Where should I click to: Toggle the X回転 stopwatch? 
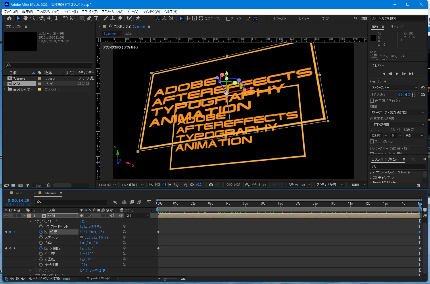click(x=41, y=248)
